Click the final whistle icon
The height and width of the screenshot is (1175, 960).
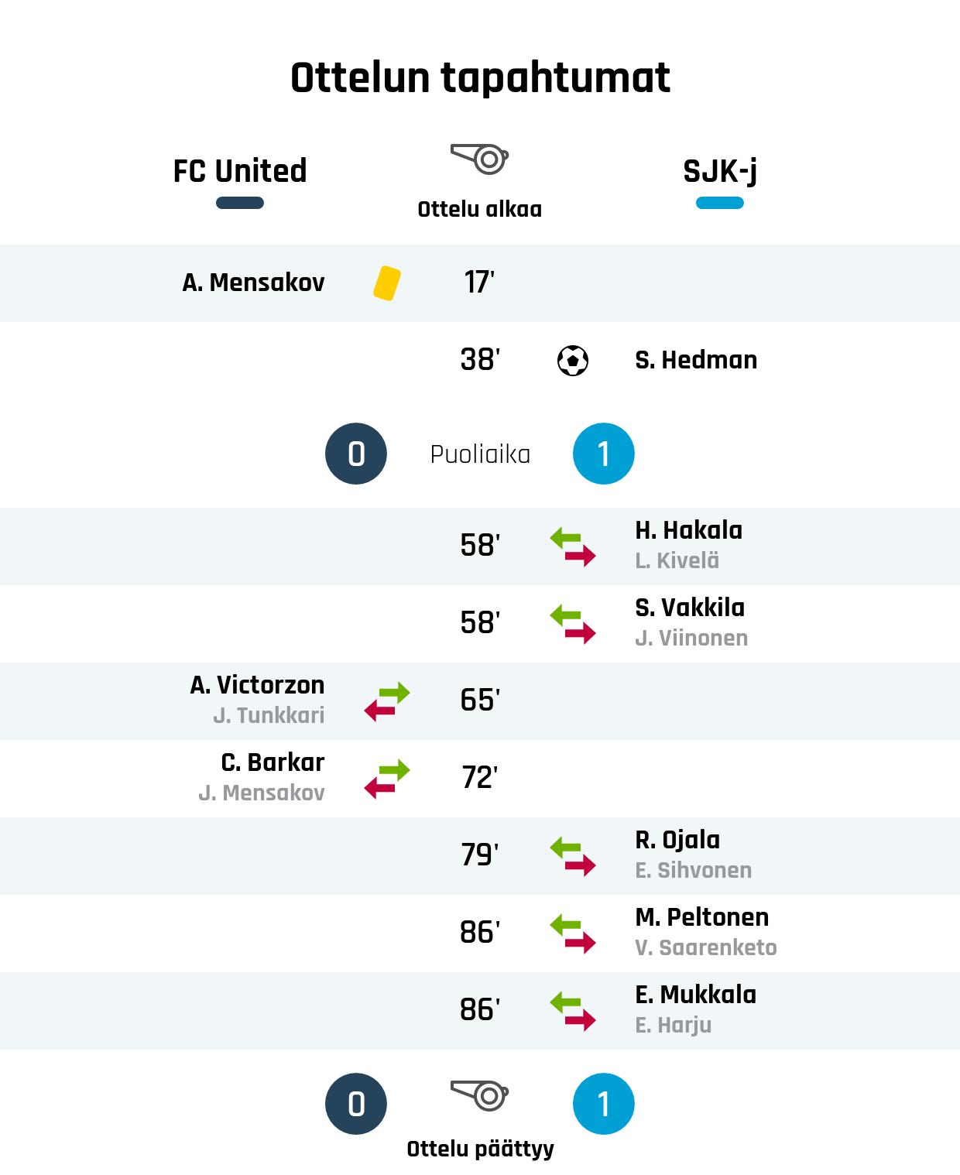click(480, 1095)
